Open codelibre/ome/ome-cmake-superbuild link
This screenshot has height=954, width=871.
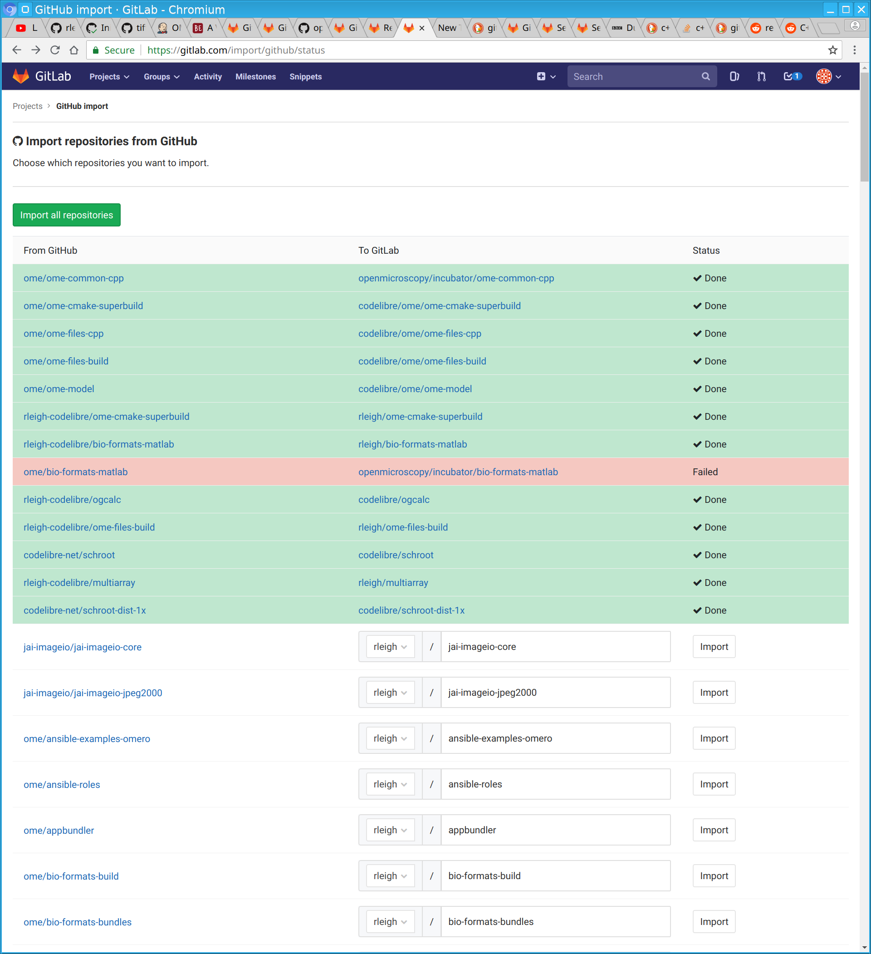[440, 306]
